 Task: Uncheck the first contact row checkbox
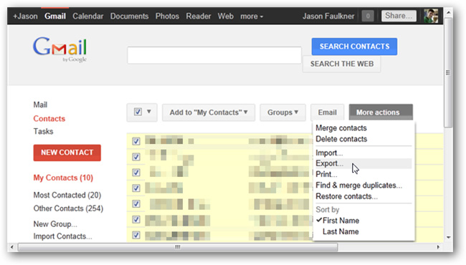tap(136, 141)
